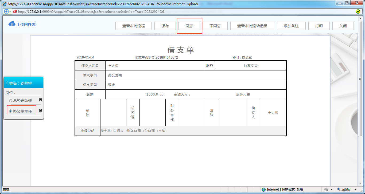Expand the plus box next to 总经理助理

40,100
